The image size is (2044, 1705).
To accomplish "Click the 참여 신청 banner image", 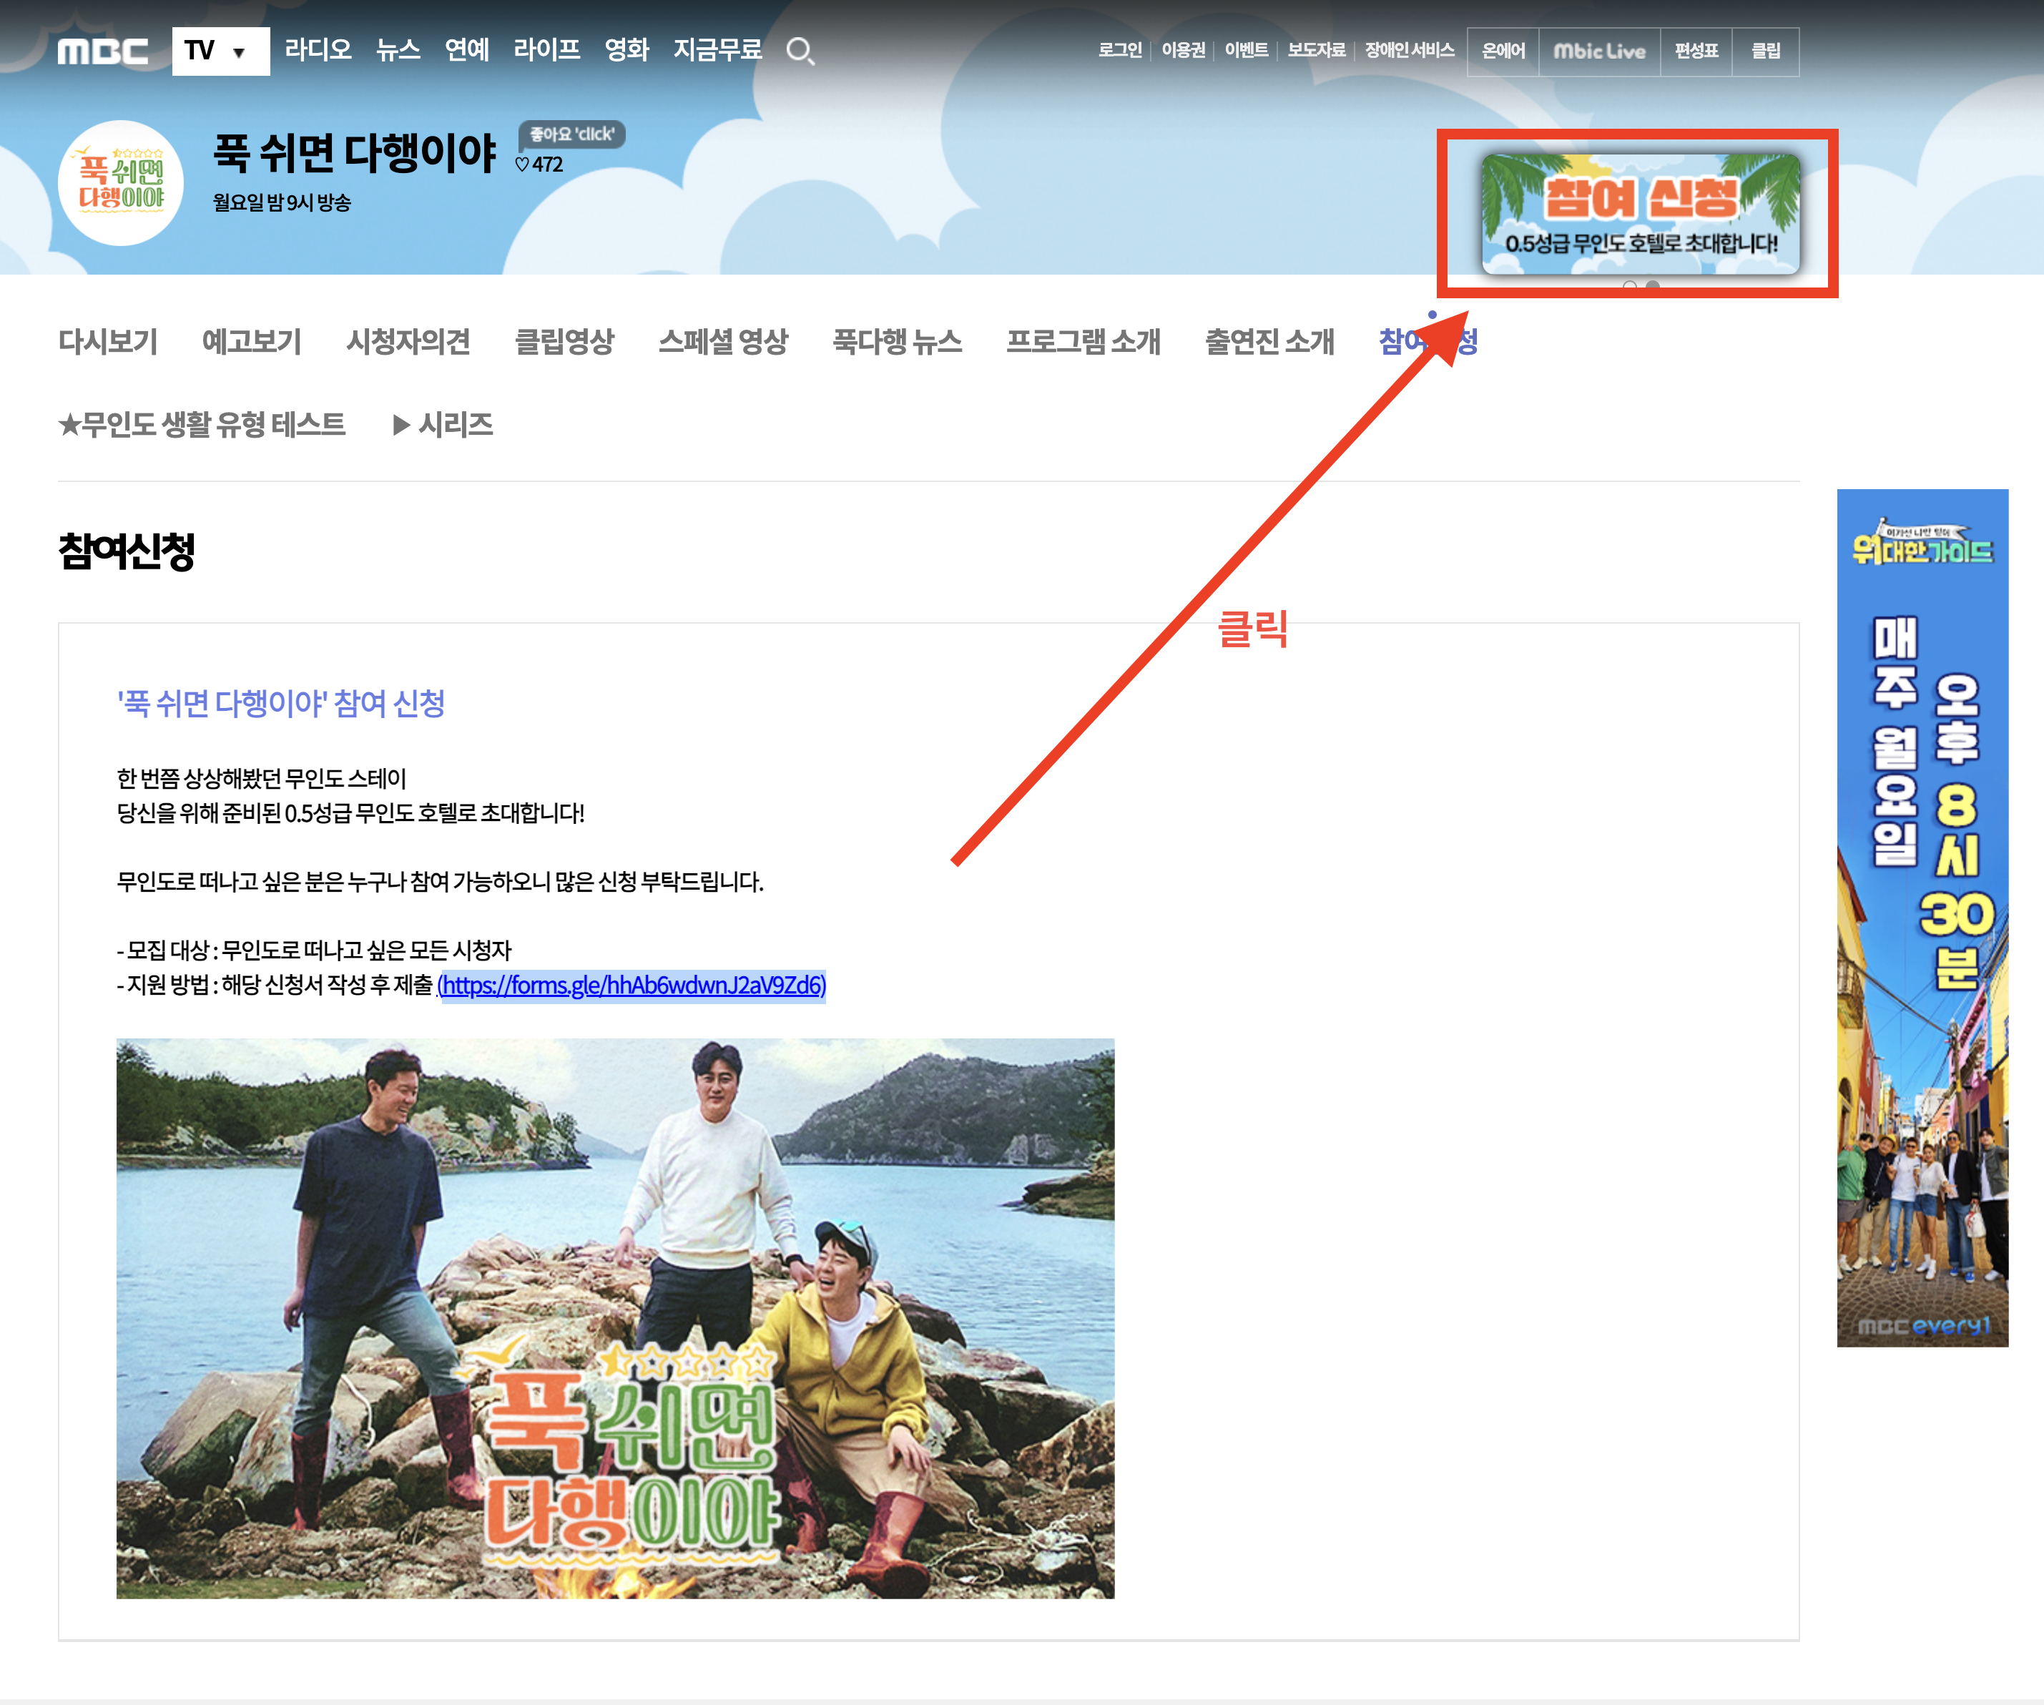I will point(1640,213).
